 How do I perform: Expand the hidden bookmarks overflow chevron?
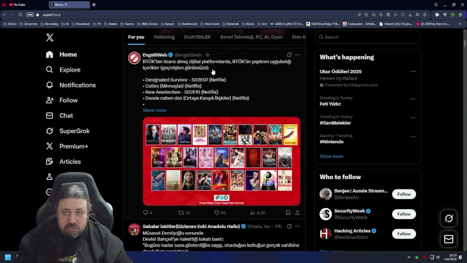point(461,24)
